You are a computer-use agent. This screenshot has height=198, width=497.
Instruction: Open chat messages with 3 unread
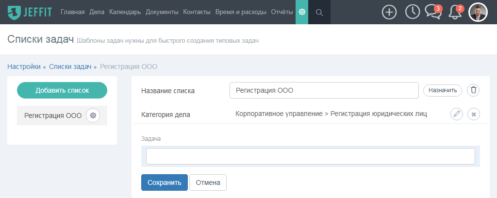[432, 12]
